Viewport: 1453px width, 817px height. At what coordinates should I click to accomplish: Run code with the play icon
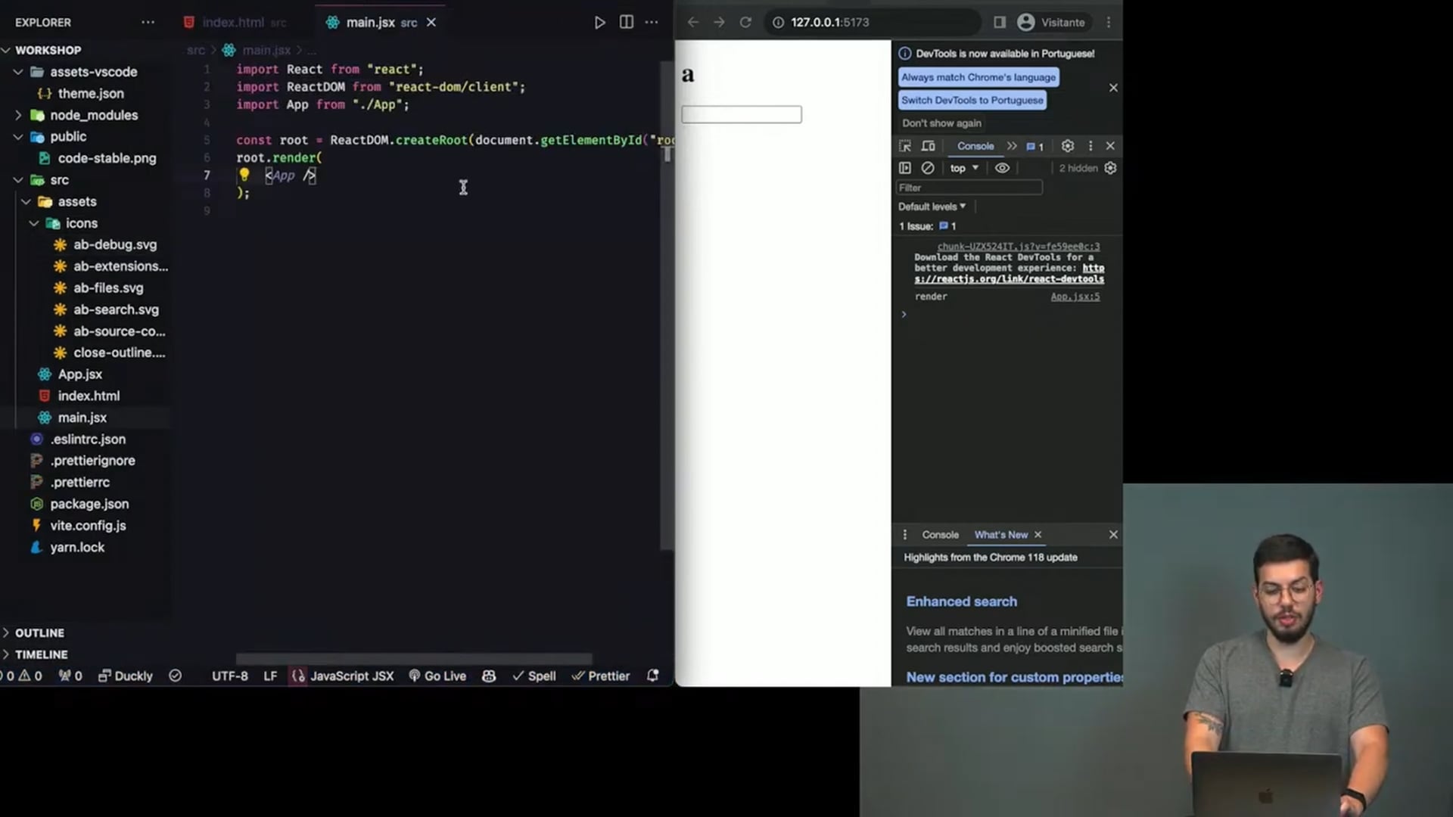click(x=599, y=23)
